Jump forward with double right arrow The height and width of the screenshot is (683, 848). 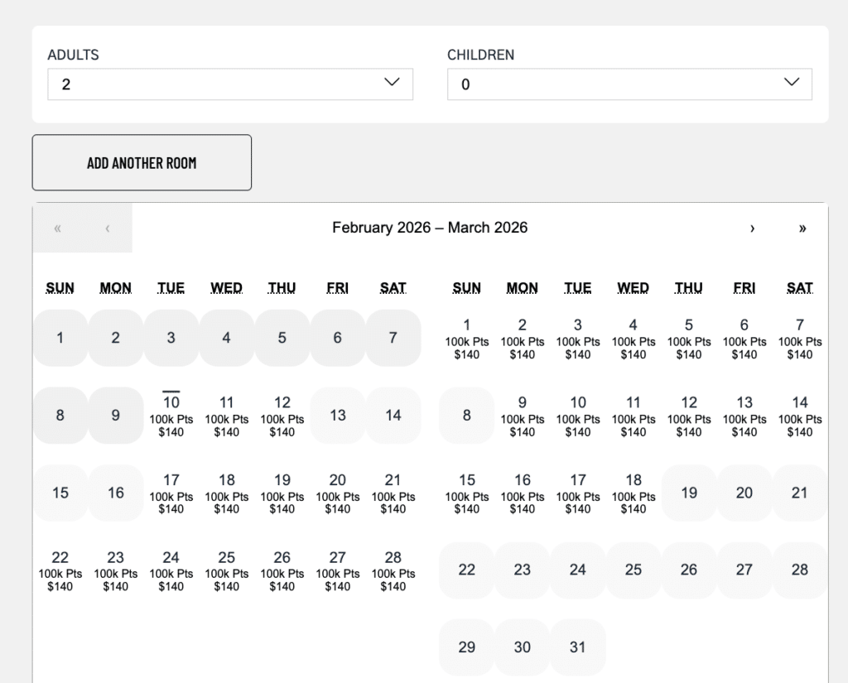click(x=802, y=228)
